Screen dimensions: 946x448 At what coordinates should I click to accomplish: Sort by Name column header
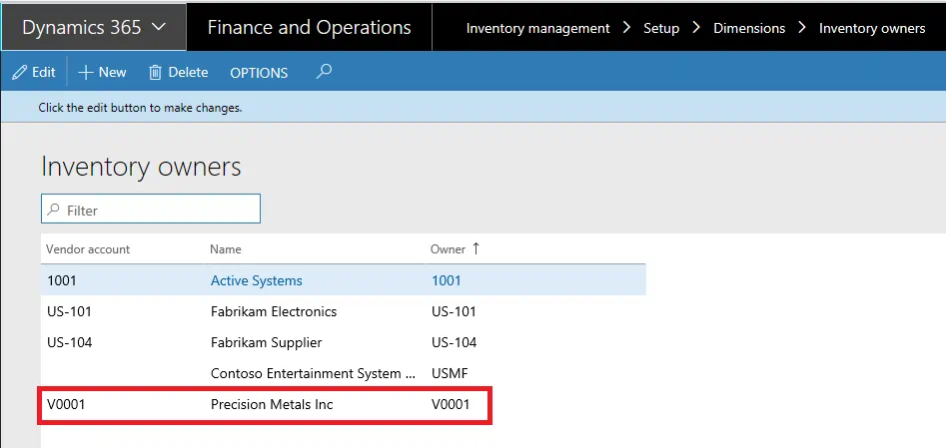point(226,249)
